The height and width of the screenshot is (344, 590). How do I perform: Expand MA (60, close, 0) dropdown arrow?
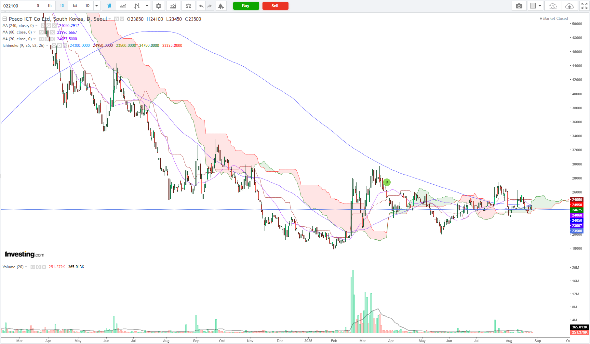pos(34,32)
